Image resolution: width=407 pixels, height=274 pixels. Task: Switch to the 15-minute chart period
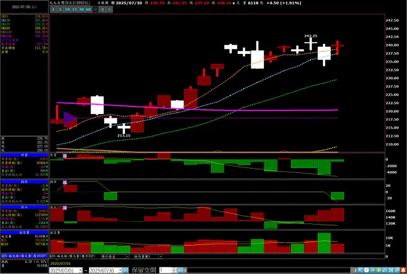[x=74, y=9]
